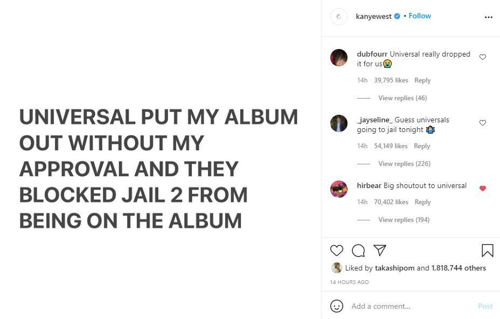Image resolution: width=500 pixels, height=319 pixels.
Task: Open kanyewest's profile avatar in header
Action: 339,17
